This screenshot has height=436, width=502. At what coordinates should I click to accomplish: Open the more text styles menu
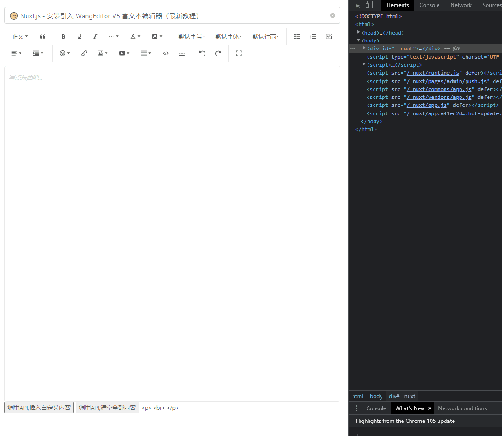(113, 36)
